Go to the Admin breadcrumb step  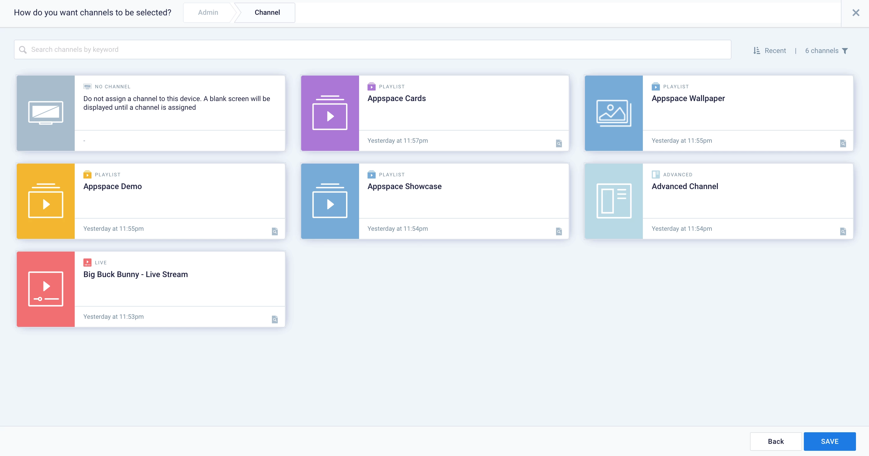pyautogui.click(x=208, y=12)
